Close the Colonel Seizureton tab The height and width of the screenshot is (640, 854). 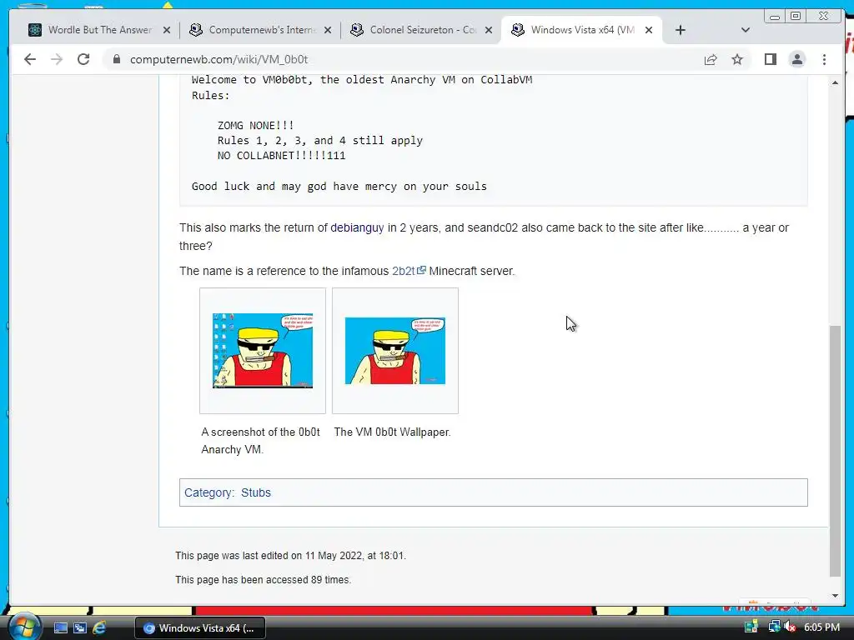(x=489, y=31)
